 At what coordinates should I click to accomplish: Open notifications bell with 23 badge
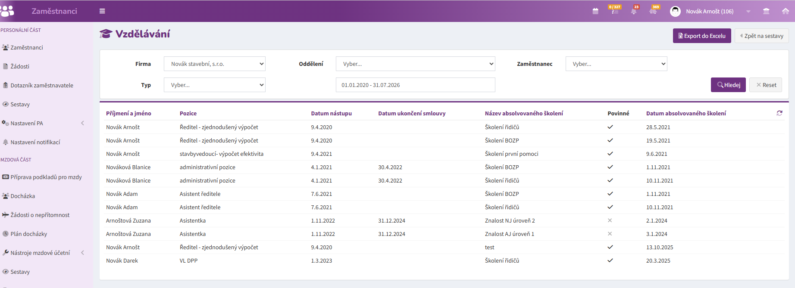tap(634, 10)
